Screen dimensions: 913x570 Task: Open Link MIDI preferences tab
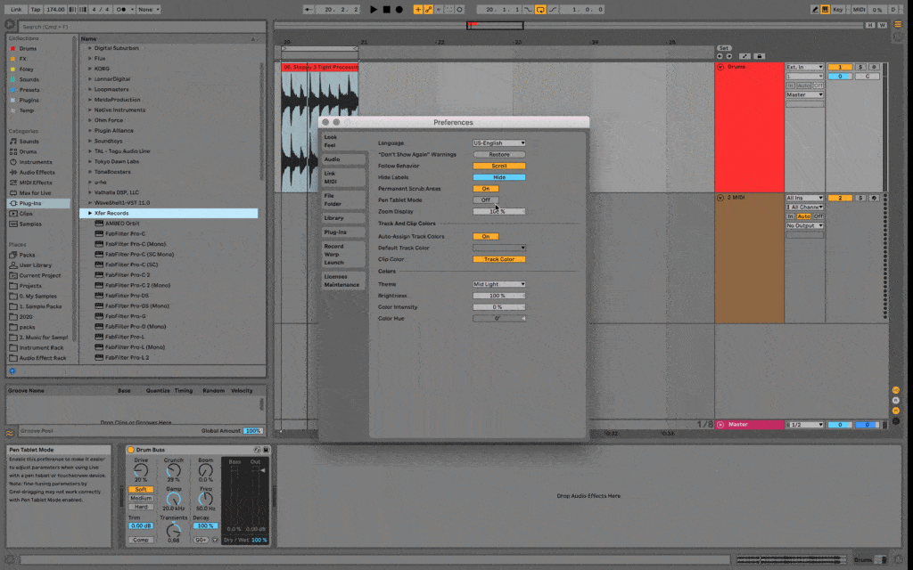tap(343, 177)
